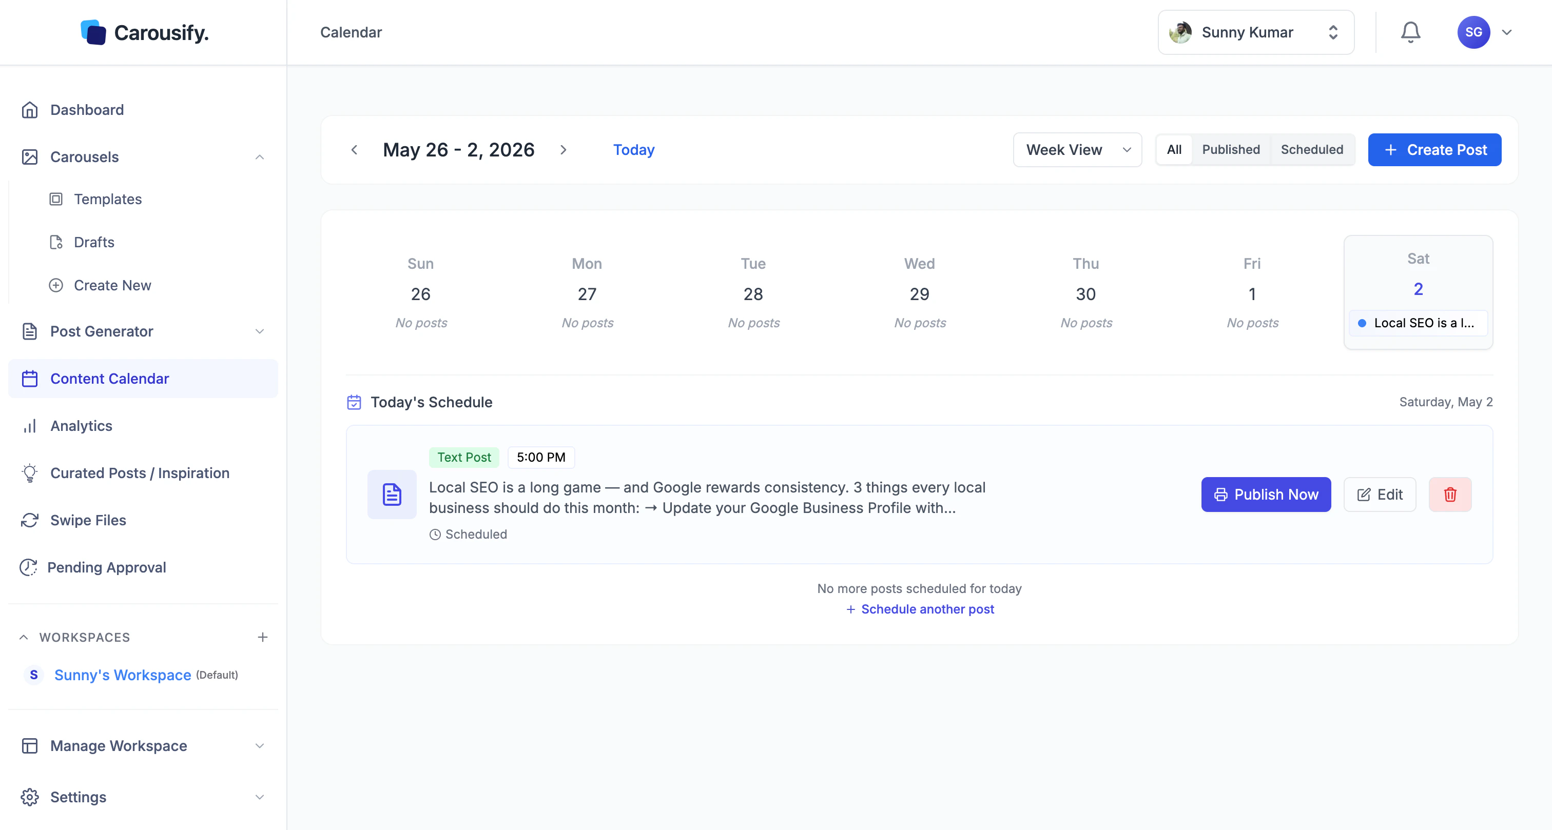Viewport: 1552px width, 830px height.
Task: Open notifications bell
Action: 1410,32
